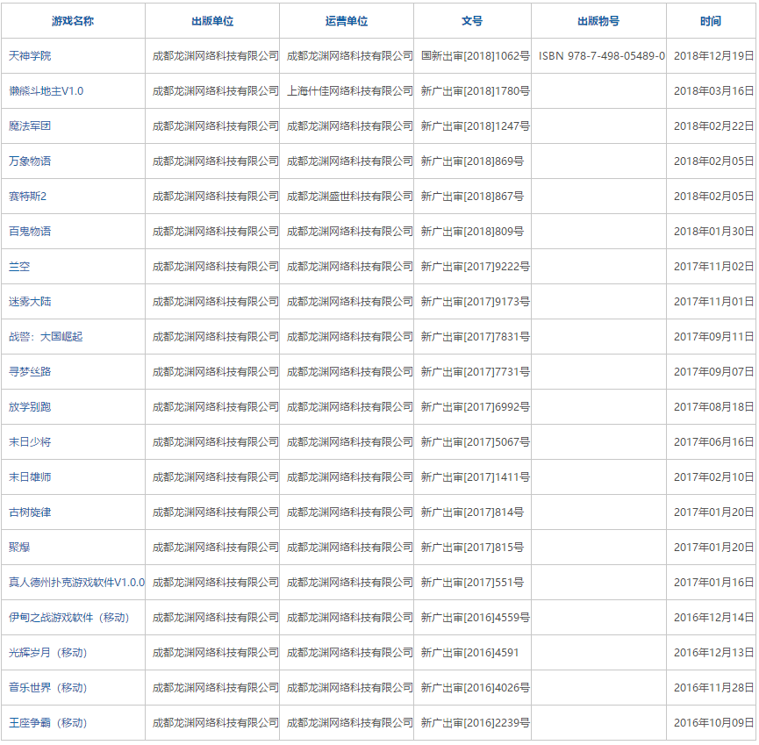Image resolution: width=759 pixels, height=745 pixels.
Task: Select 新广出审[2018]867号 cell
Action: point(472,197)
